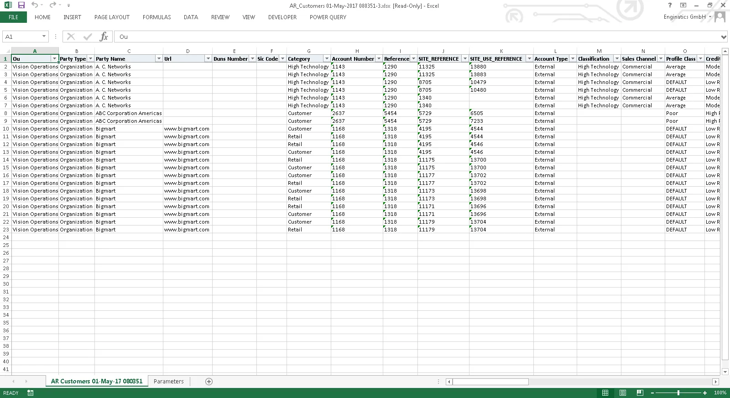
Task: Click the 100% zoom level
Action: coord(720,393)
